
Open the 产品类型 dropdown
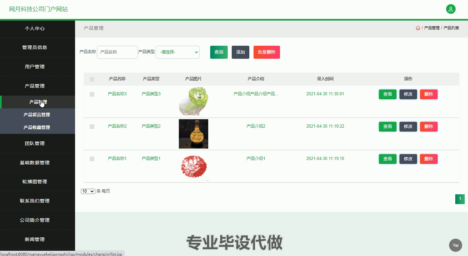pos(178,52)
